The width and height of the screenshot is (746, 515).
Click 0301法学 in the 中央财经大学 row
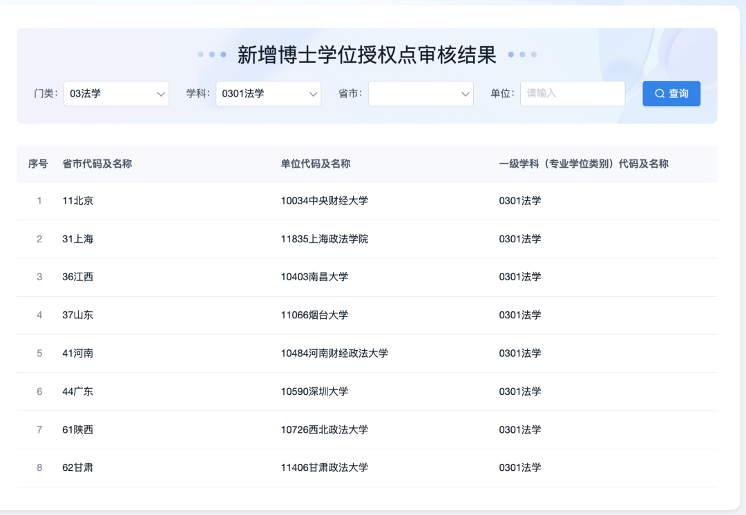click(x=520, y=201)
